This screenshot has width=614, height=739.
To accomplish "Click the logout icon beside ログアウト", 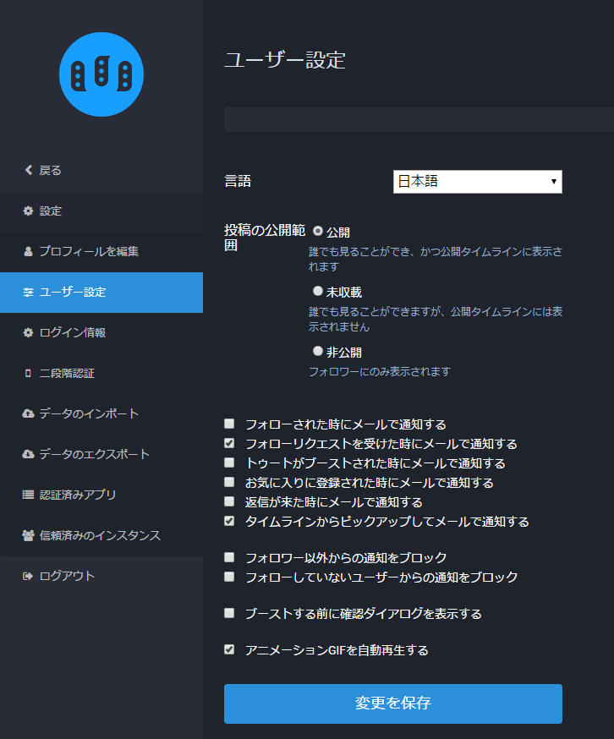I will coord(28,576).
